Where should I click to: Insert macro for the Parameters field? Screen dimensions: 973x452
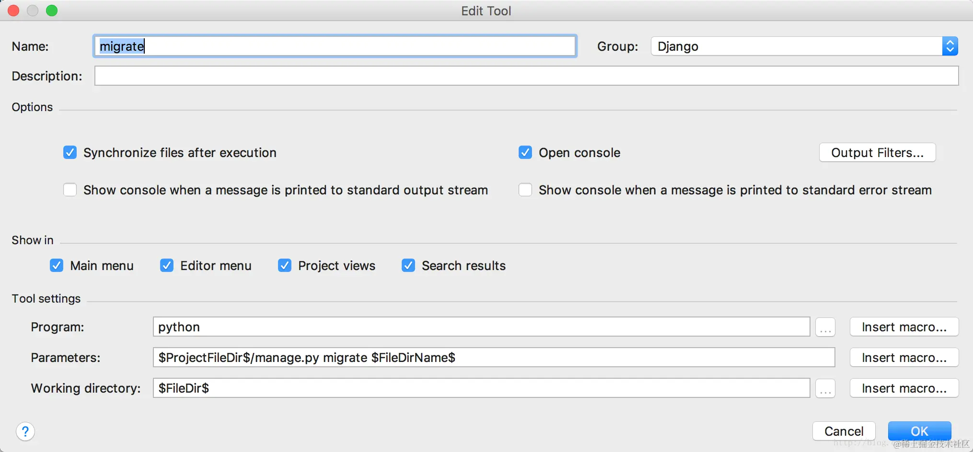904,358
